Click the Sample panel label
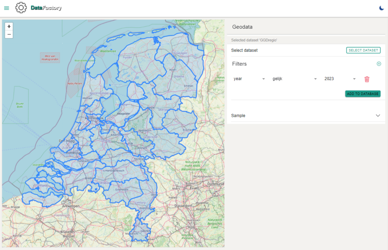This screenshot has width=388, height=250. pos(238,115)
